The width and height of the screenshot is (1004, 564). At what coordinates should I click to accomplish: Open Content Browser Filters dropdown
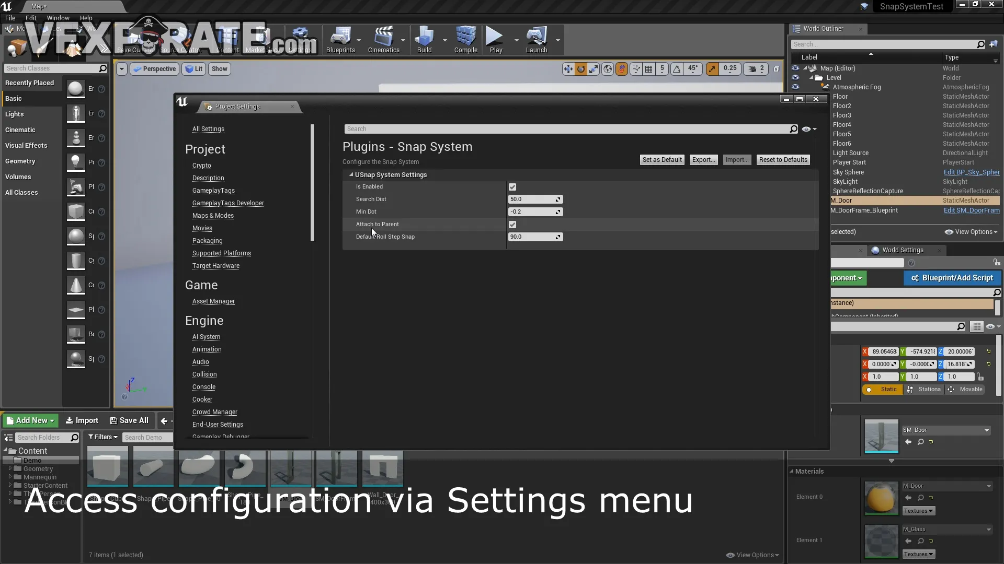point(102,437)
